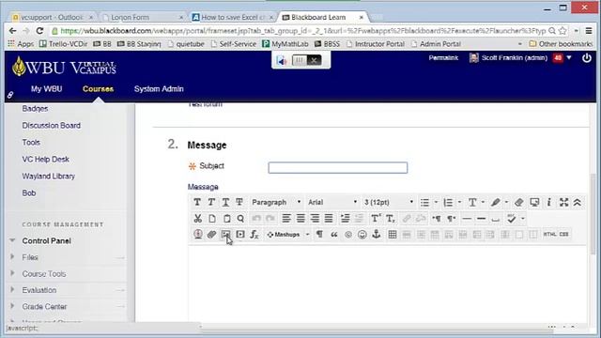Open Search and Replace magnifier icon
The height and width of the screenshot is (338, 601).
240,219
